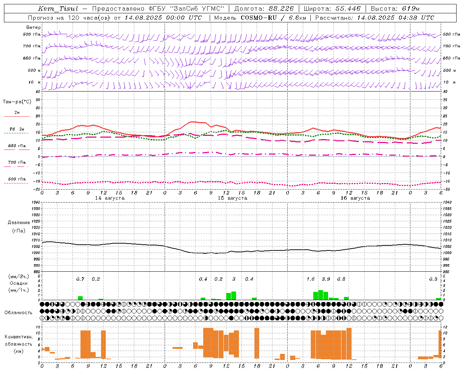The height and width of the screenshot is (369, 462).
Task: Click the '700 гПа' dash-dot temperature legend entry
Action: pyautogui.click(x=17, y=162)
